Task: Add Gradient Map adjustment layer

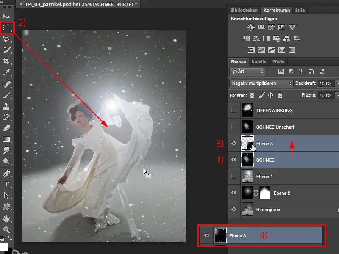Action: click(292, 50)
